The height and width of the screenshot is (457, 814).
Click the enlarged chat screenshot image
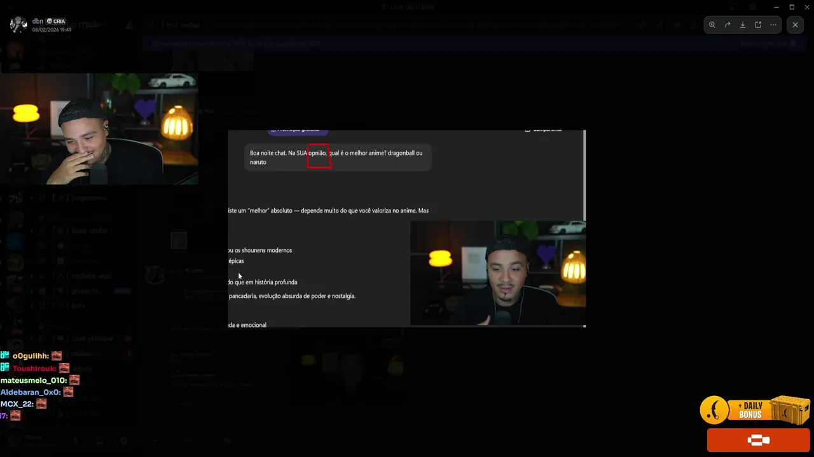[x=407, y=228]
